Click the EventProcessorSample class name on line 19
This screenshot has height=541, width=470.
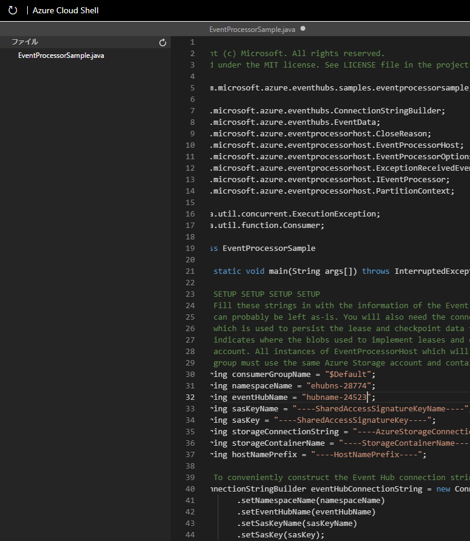(x=269, y=248)
